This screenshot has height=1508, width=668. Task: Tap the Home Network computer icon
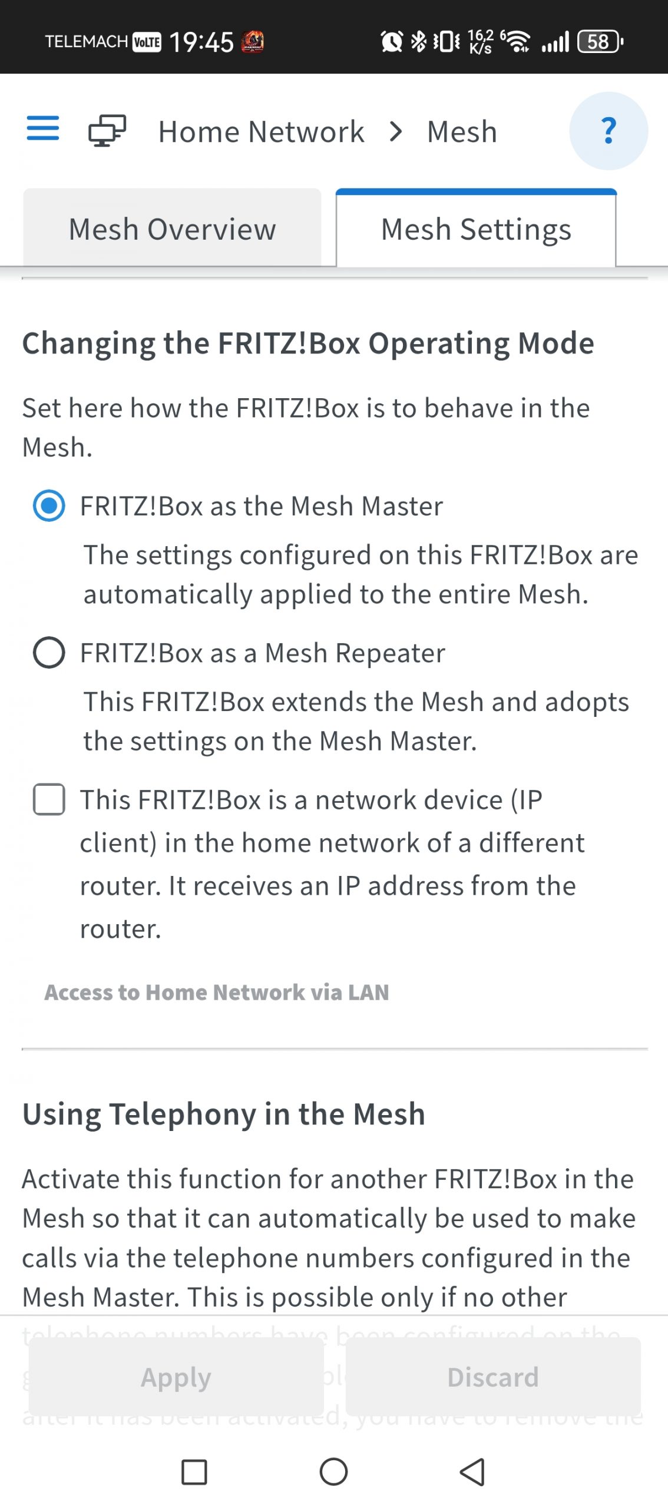tap(107, 130)
